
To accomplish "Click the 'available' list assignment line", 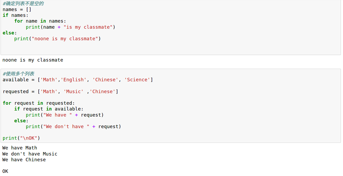I will tap(78, 80).
